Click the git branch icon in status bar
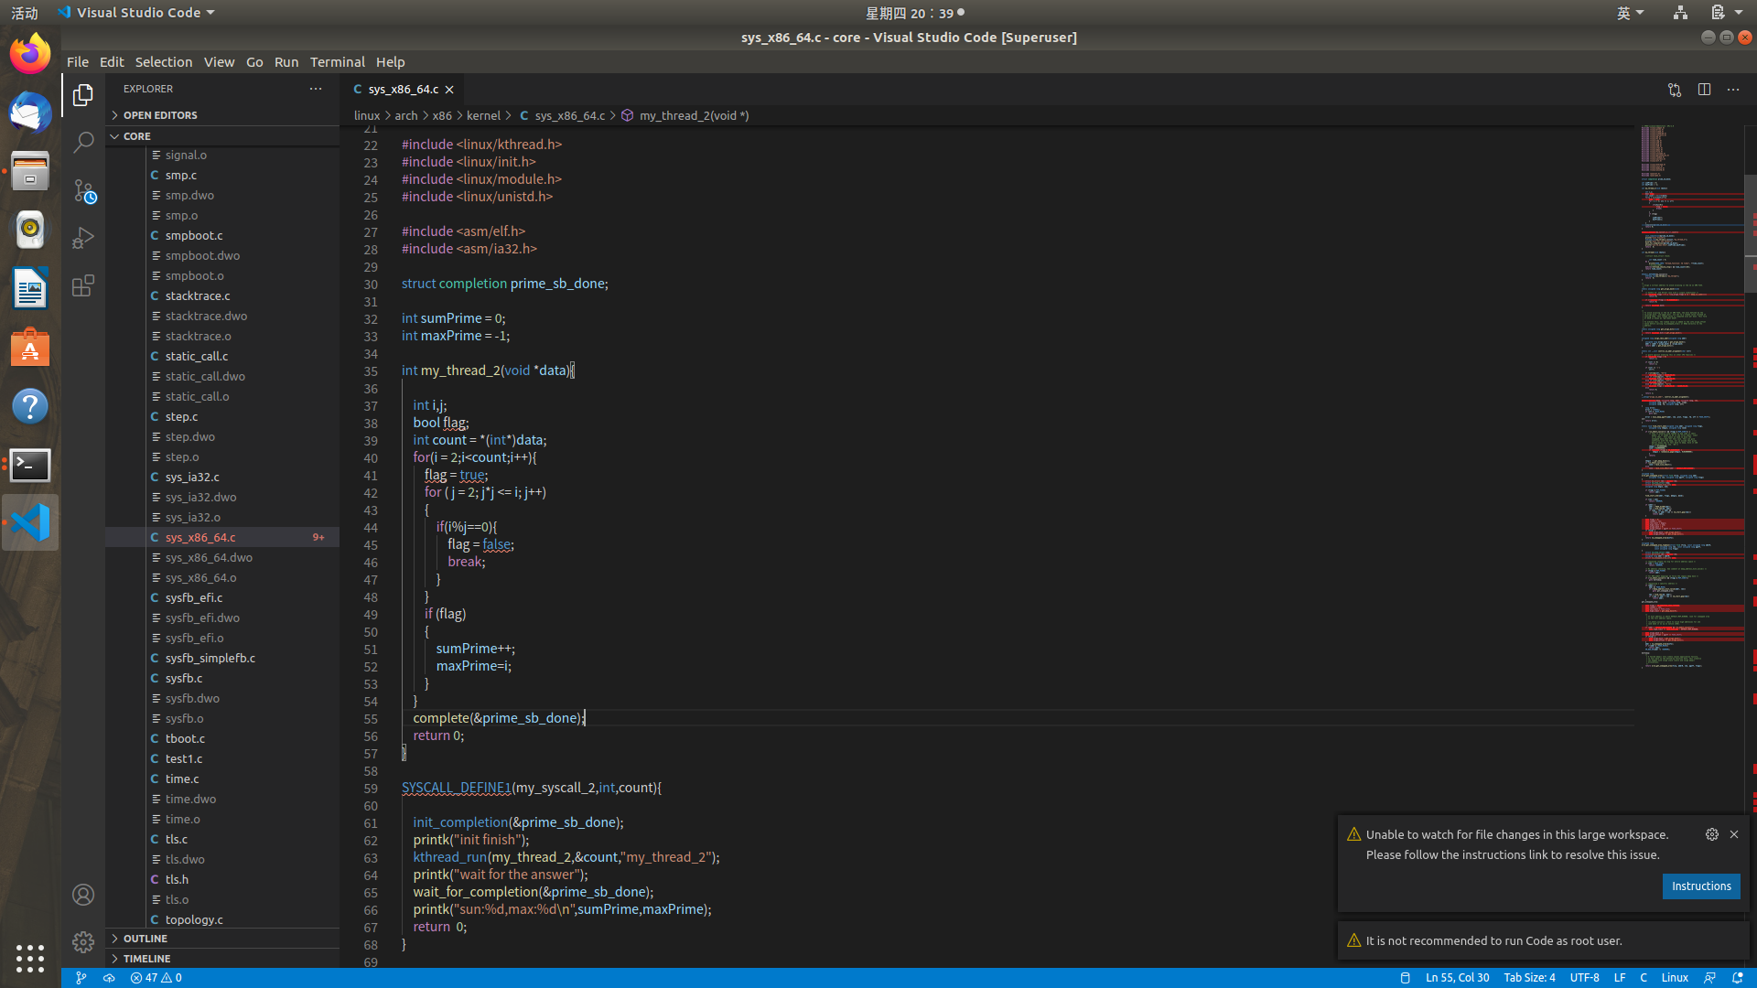The height and width of the screenshot is (988, 1757). point(81,978)
